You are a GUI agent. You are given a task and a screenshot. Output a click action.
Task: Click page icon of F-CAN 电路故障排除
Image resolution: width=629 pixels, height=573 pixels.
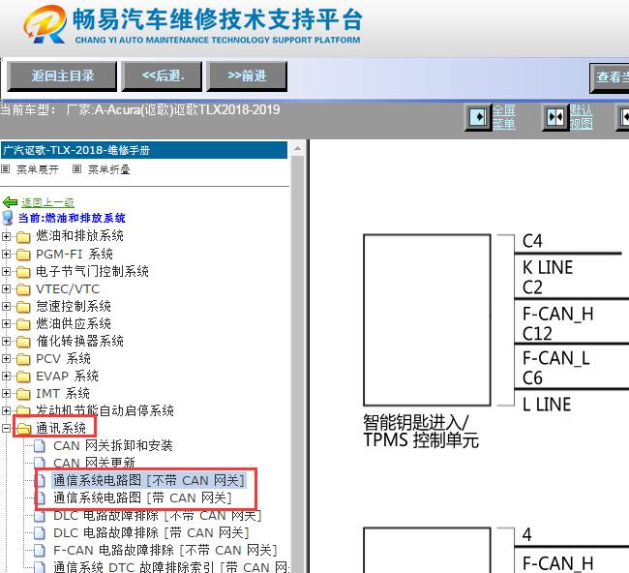click(x=40, y=550)
